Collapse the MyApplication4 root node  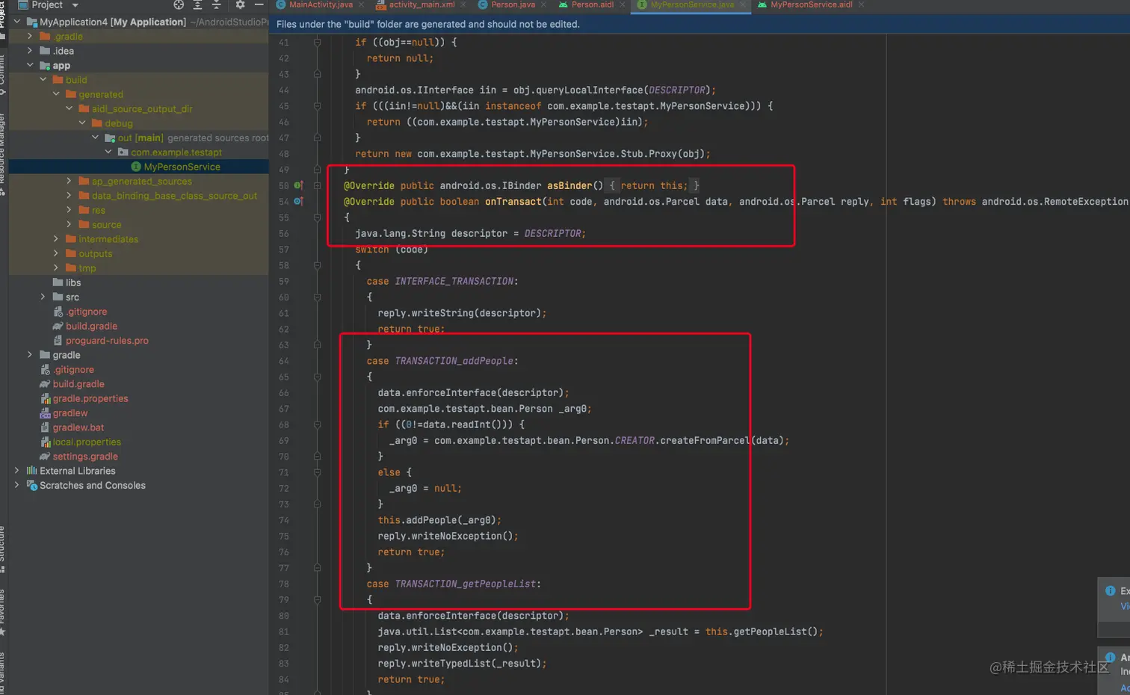click(17, 22)
